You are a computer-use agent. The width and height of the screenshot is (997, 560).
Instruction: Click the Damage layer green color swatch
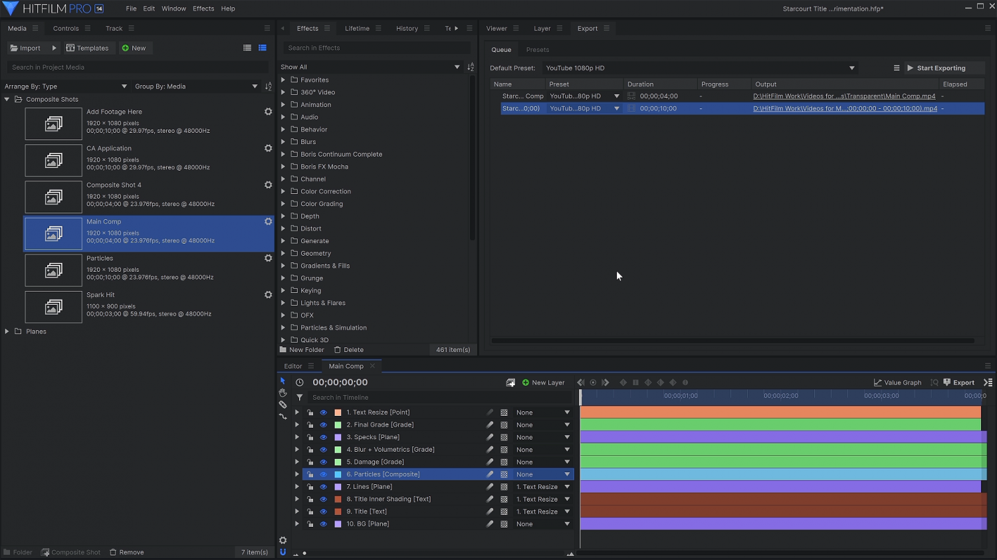(x=338, y=462)
